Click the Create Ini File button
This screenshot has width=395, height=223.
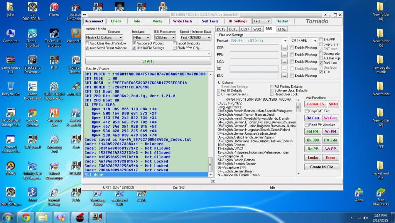click(321, 167)
